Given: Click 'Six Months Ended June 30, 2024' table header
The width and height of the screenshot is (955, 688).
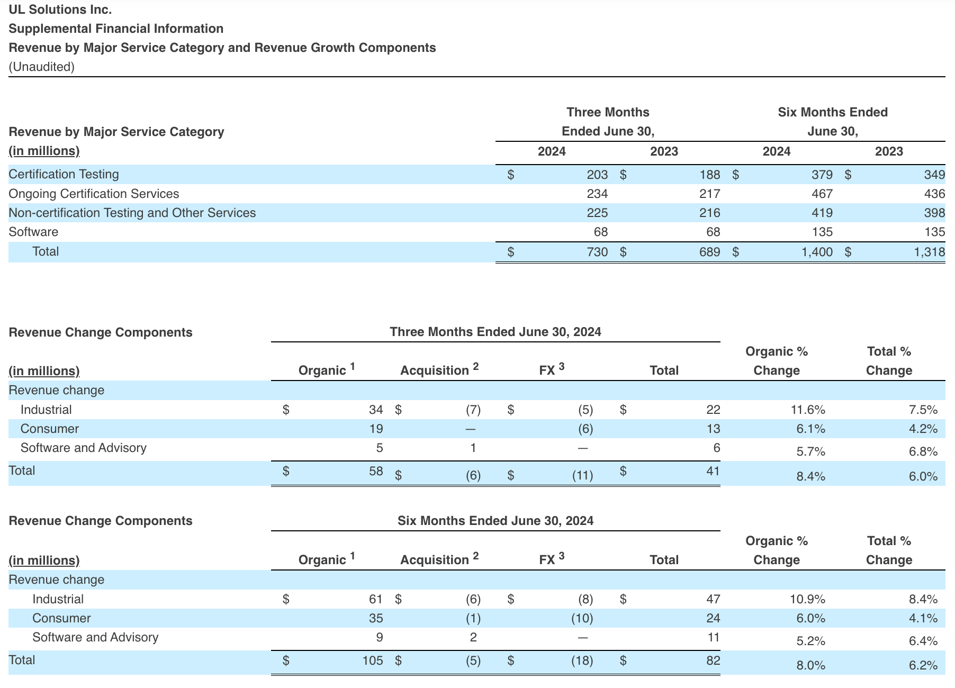Looking at the screenshot, I should 495,521.
